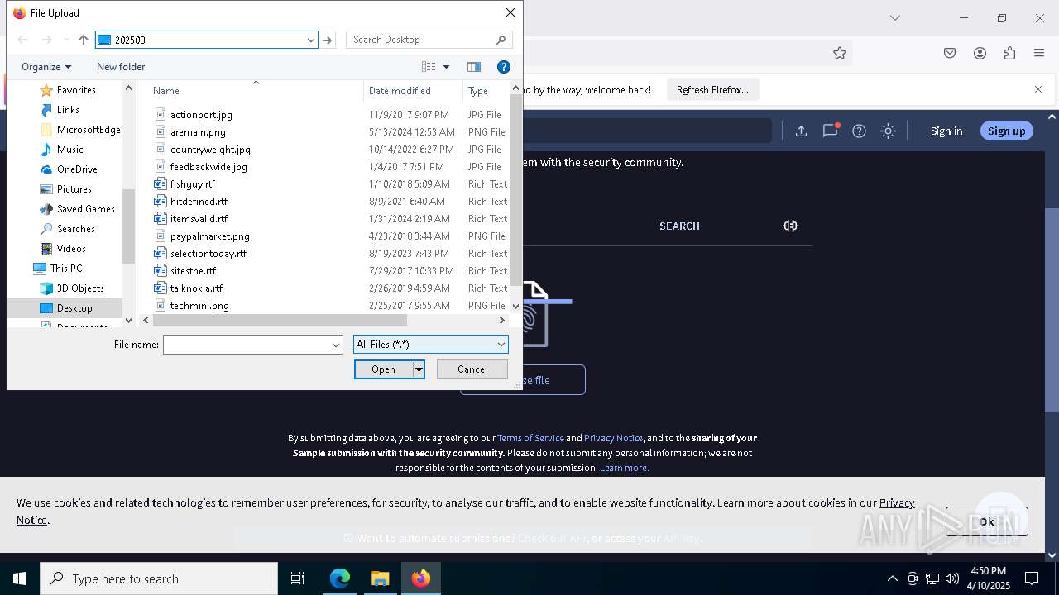
Task: Select OneDrive in the navigation pane
Action: [x=77, y=169]
